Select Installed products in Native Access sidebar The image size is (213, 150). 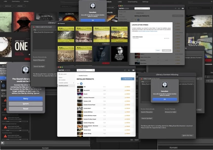coord(66,86)
